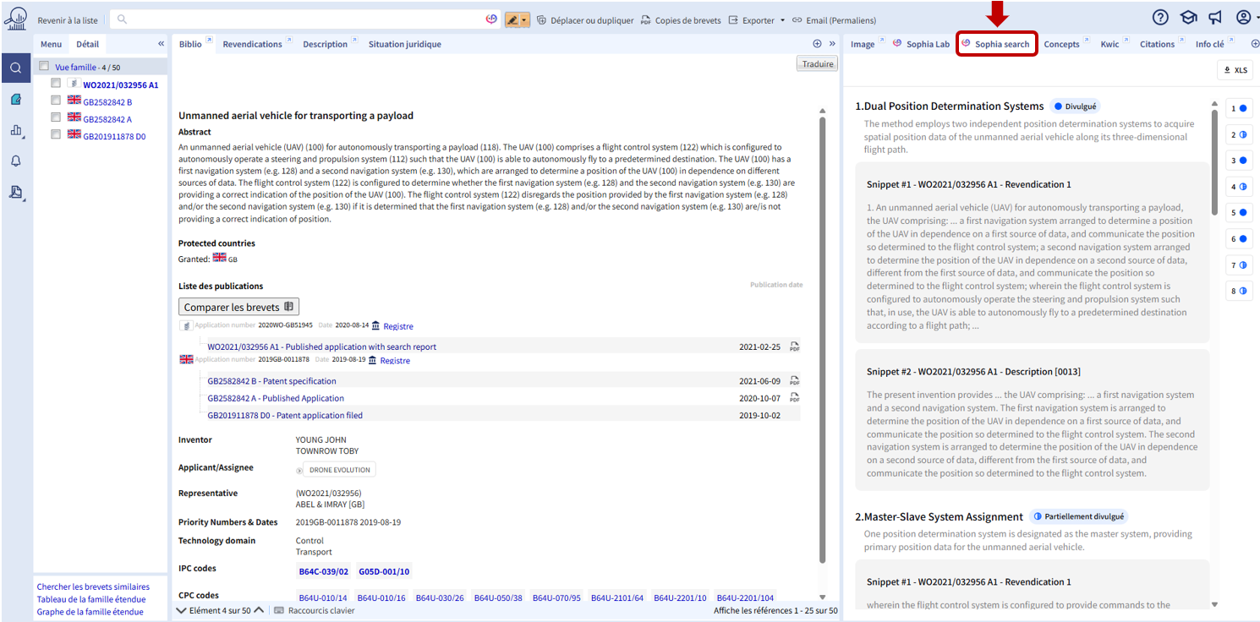Check the box for GB2582842 A
Screen dimensions: 1260x622
click(x=56, y=117)
